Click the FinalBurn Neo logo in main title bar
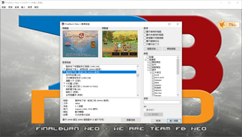Screen dimensions: 242x137 (x=3, y=3)
